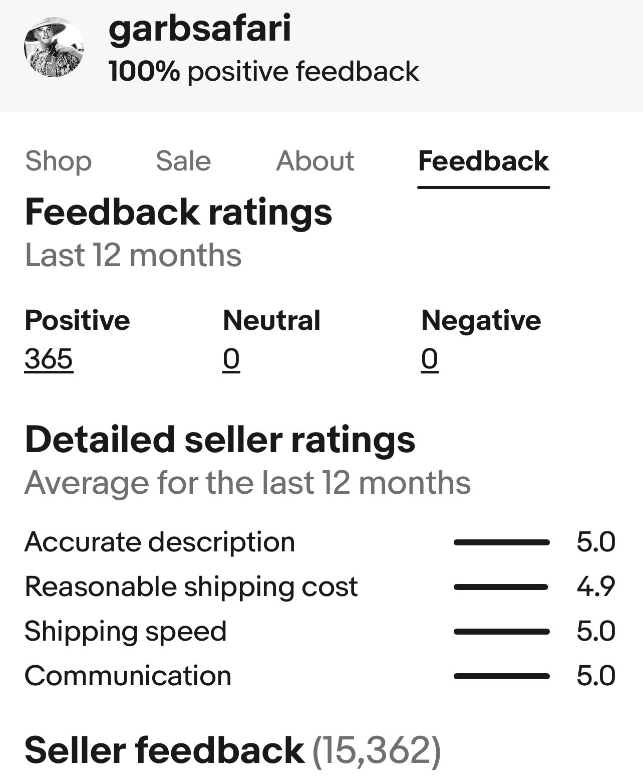The width and height of the screenshot is (643, 784).
Task: Click the 4.9 shipping cost score
Action: tap(595, 586)
